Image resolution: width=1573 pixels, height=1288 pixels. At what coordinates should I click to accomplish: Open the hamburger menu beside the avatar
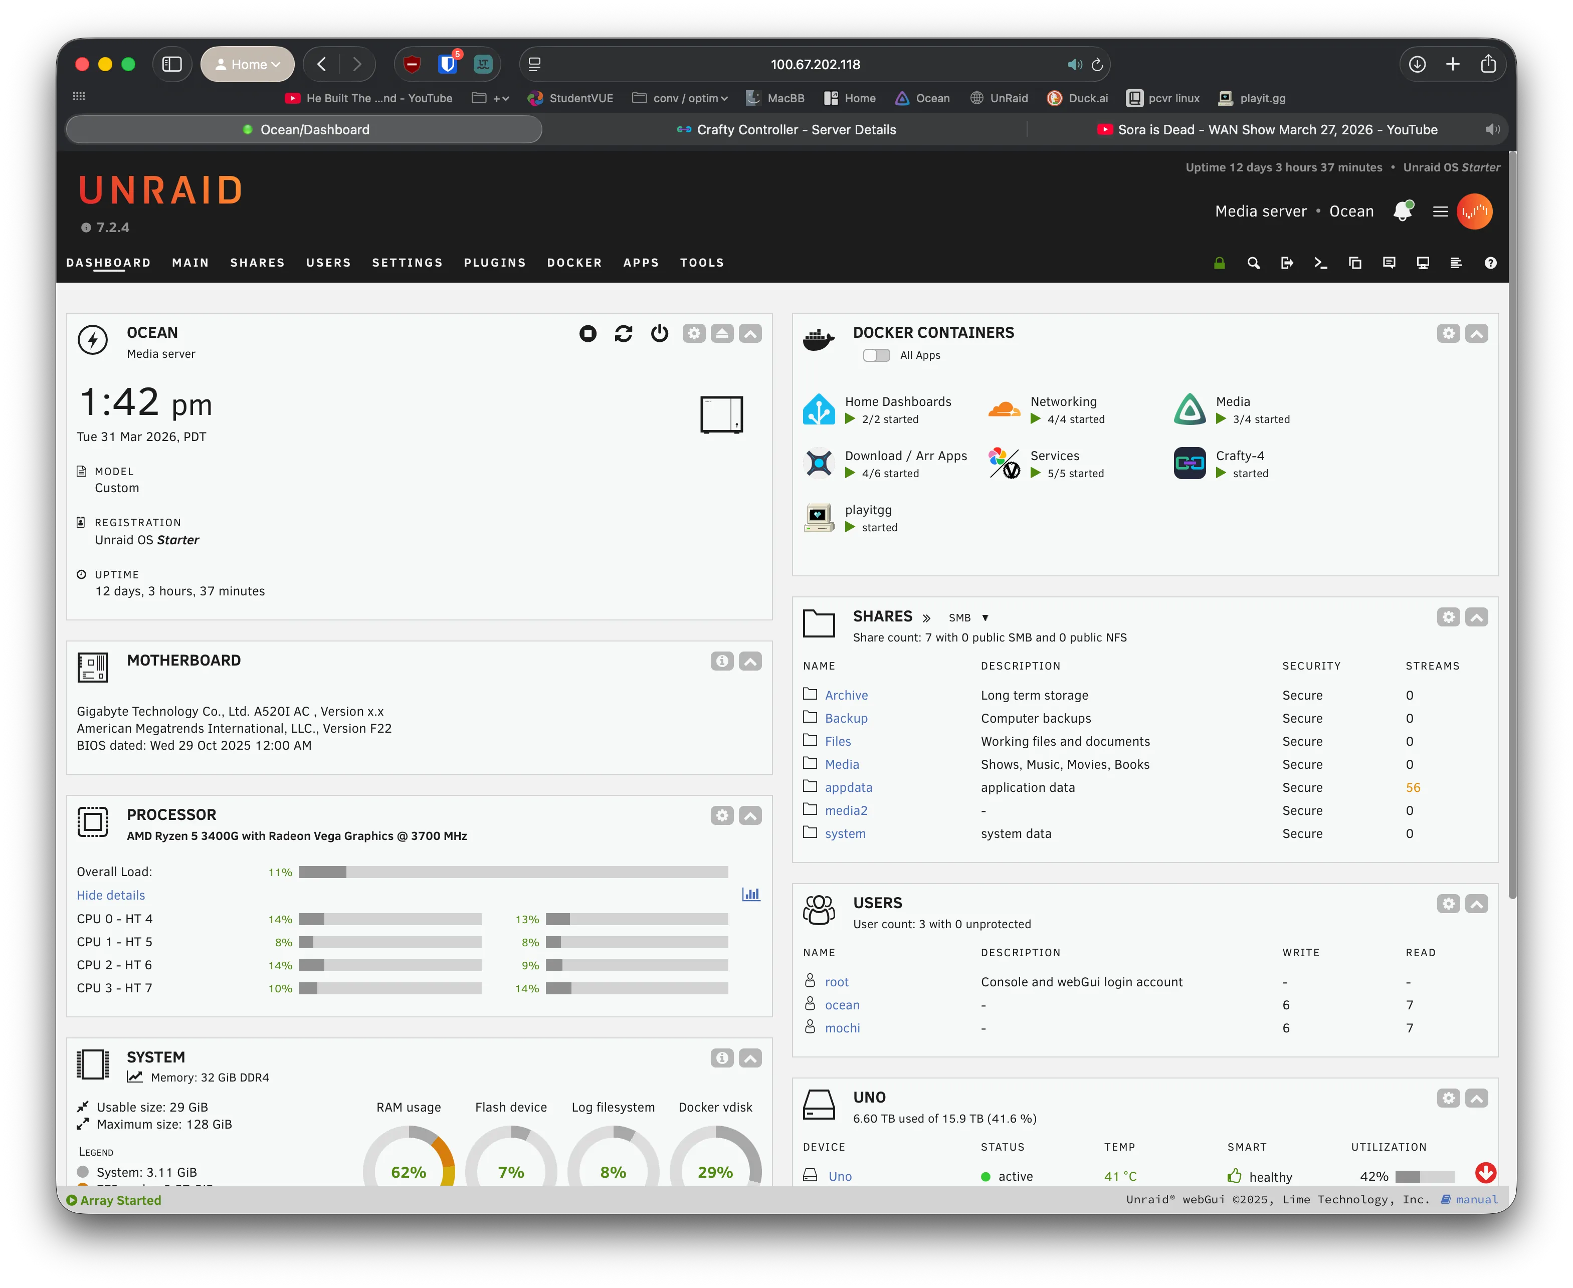(1440, 211)
